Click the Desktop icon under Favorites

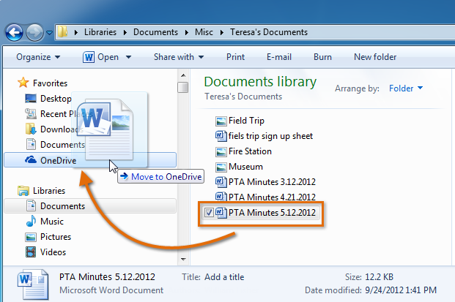point(31,99)
